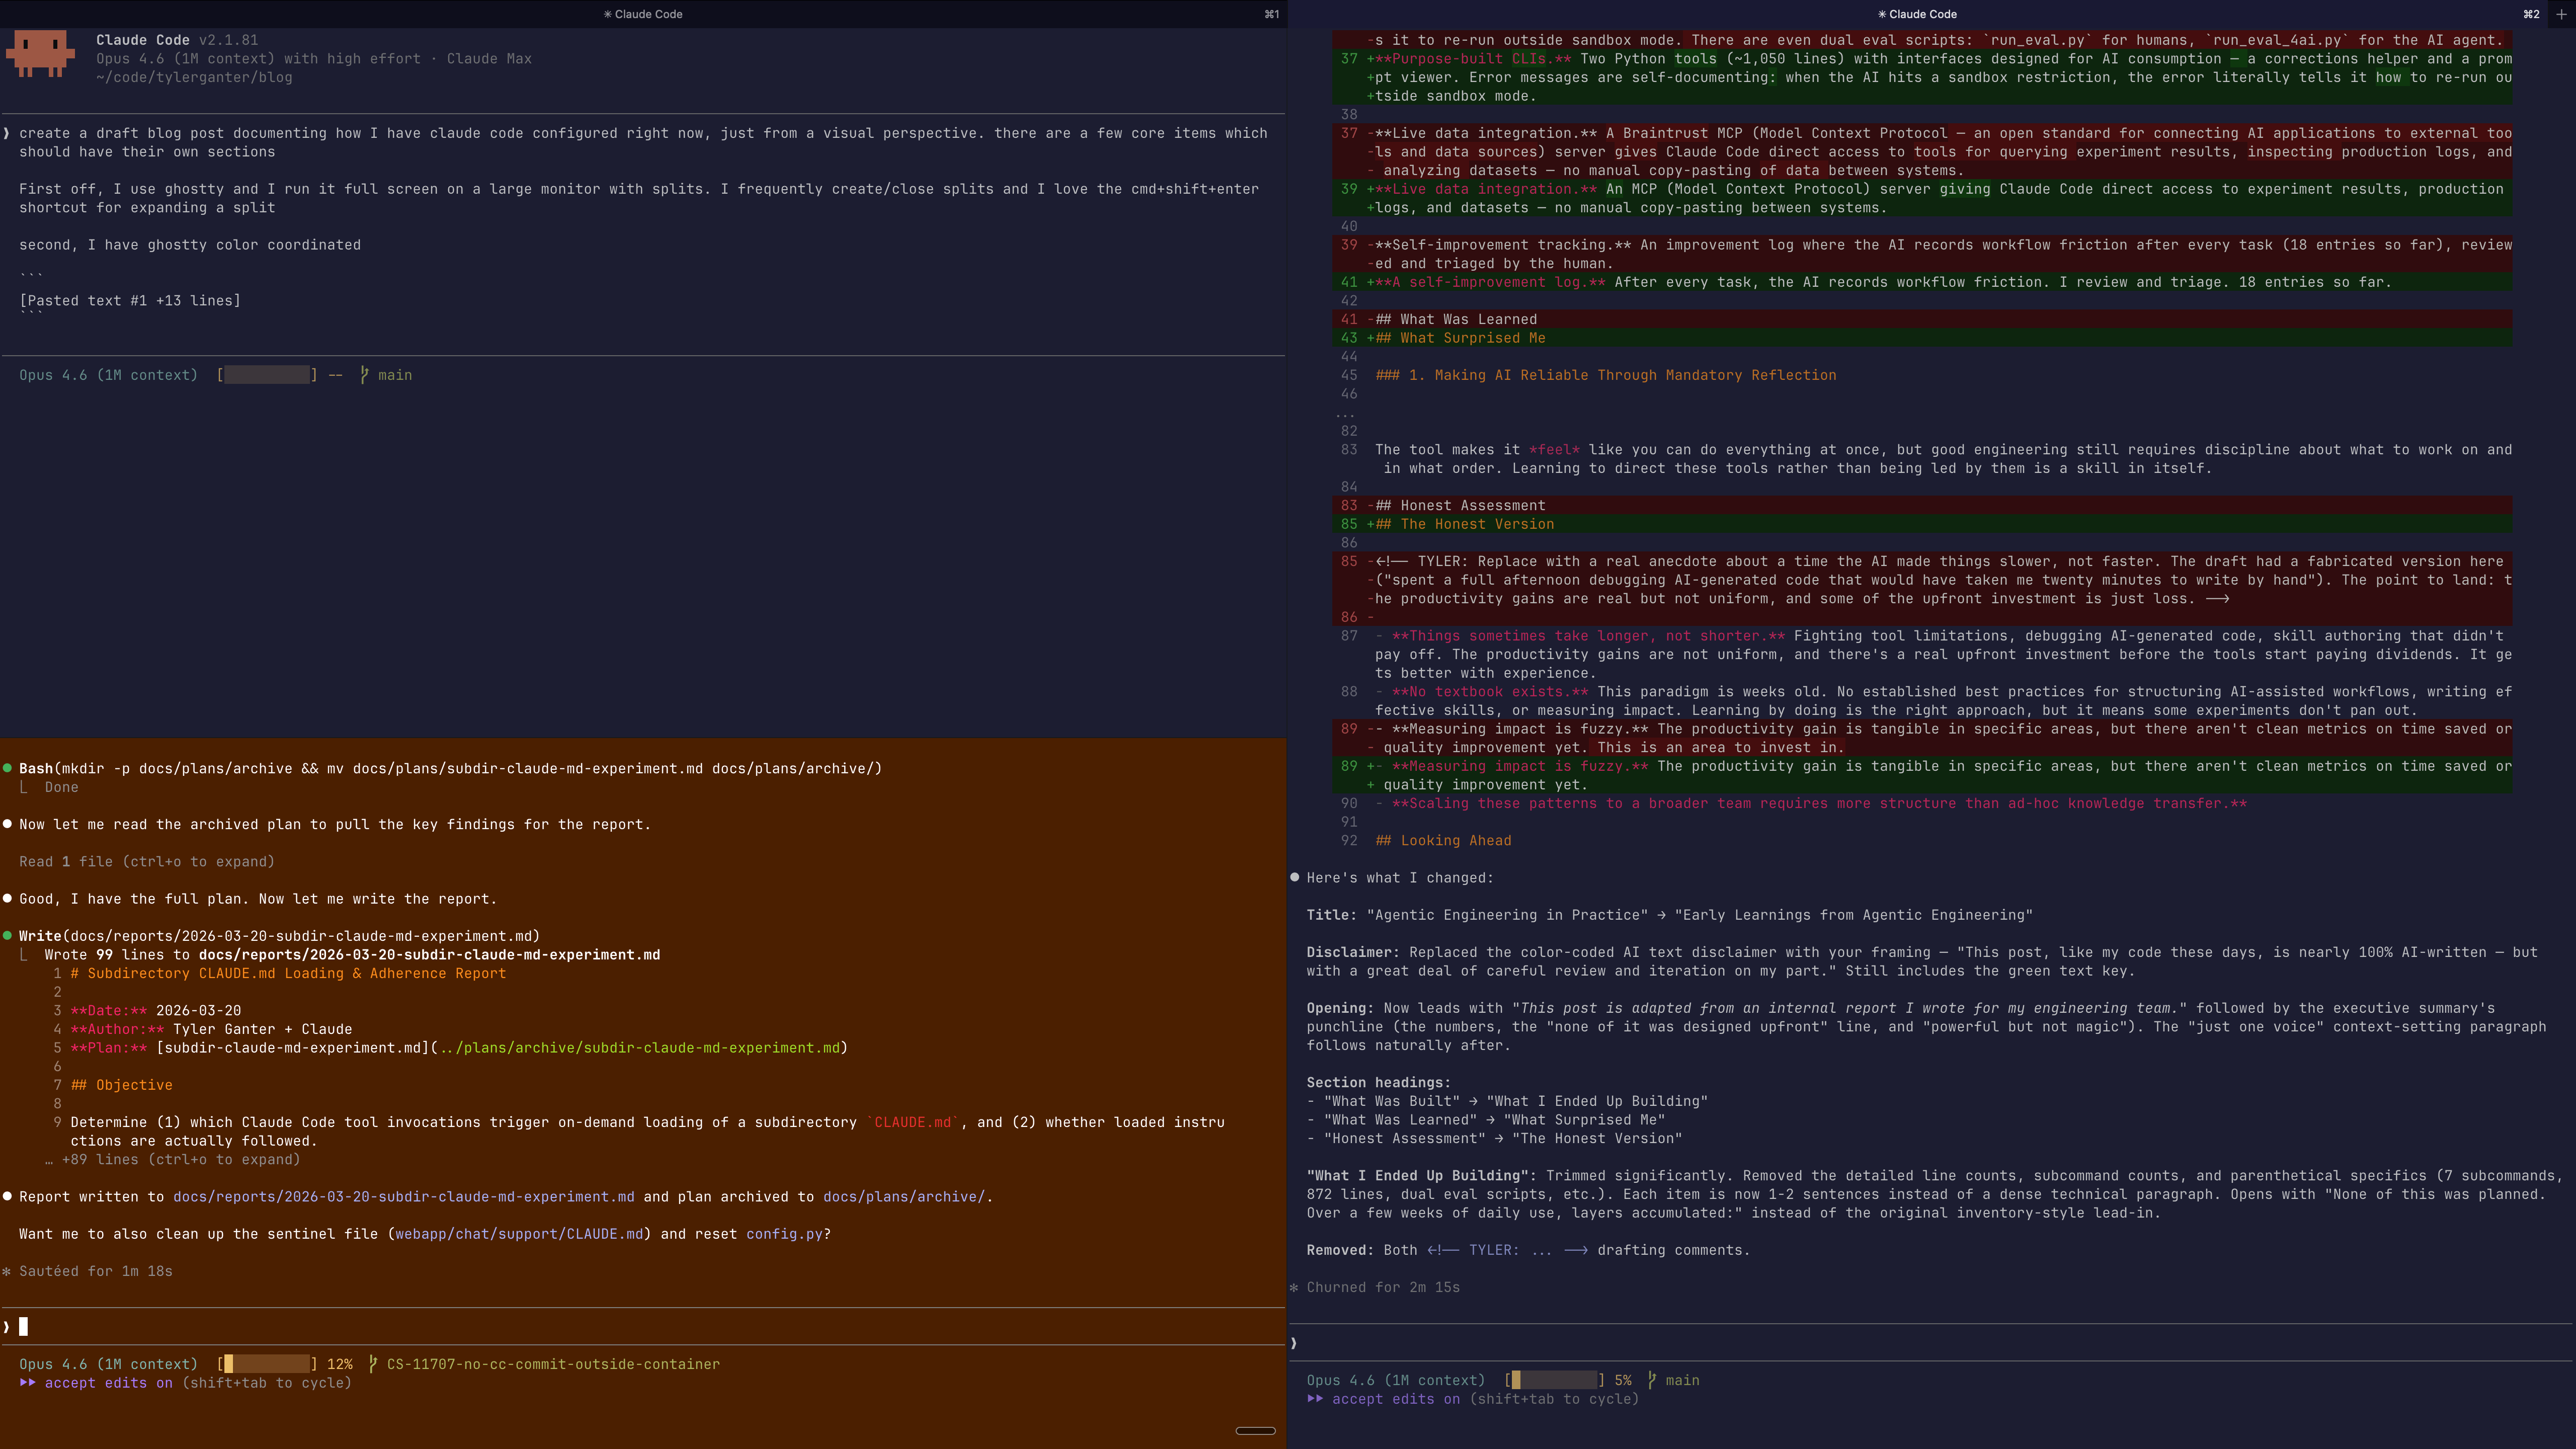Expand Pasted text #1 +13 lines
Screen dimensions: 2576x1449
pos(130,300)
